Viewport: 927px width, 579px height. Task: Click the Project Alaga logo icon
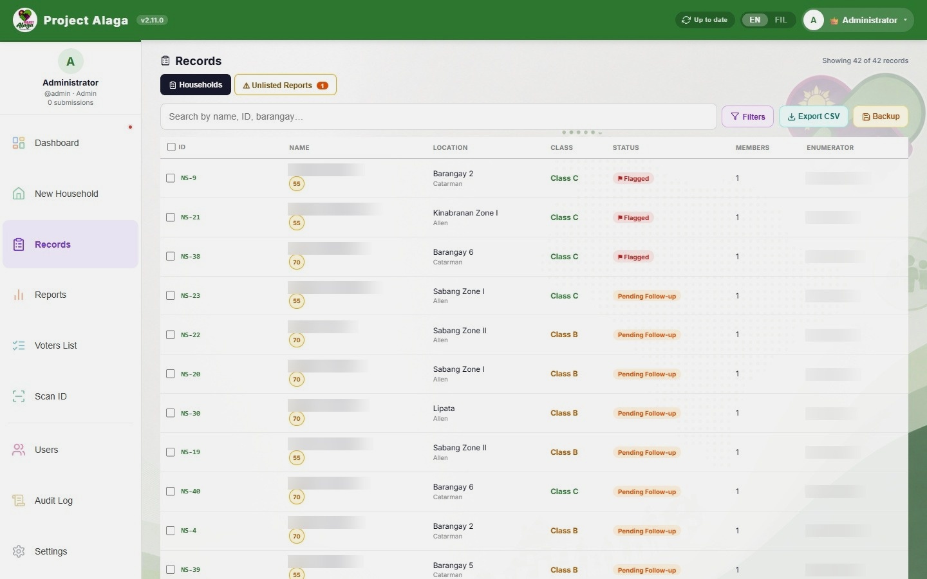pos(25,20)
